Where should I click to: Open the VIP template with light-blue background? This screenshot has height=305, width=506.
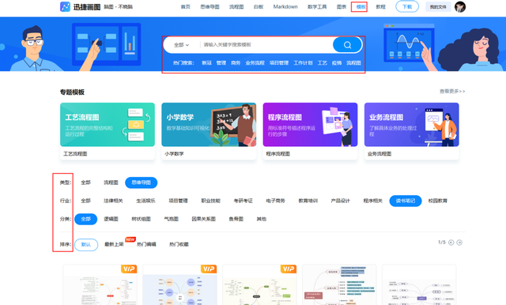[x=179, y=285]
